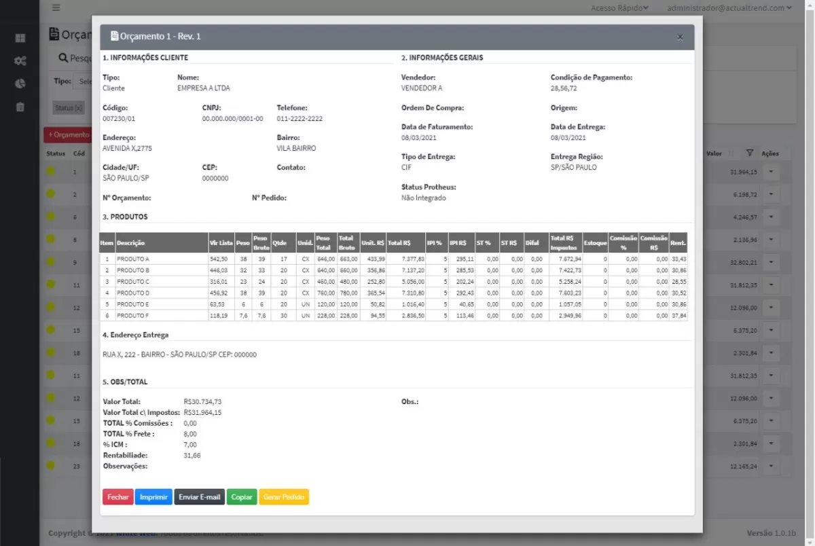Open actions dropdown for the 12.165,24 row
Viewport: 815px width, 546px height.
coord(772,466)
